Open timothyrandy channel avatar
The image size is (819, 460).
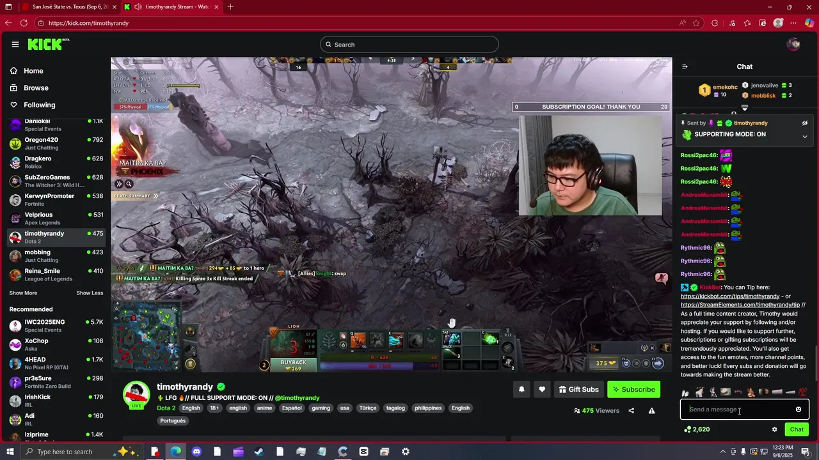click(x=136, y=394)
